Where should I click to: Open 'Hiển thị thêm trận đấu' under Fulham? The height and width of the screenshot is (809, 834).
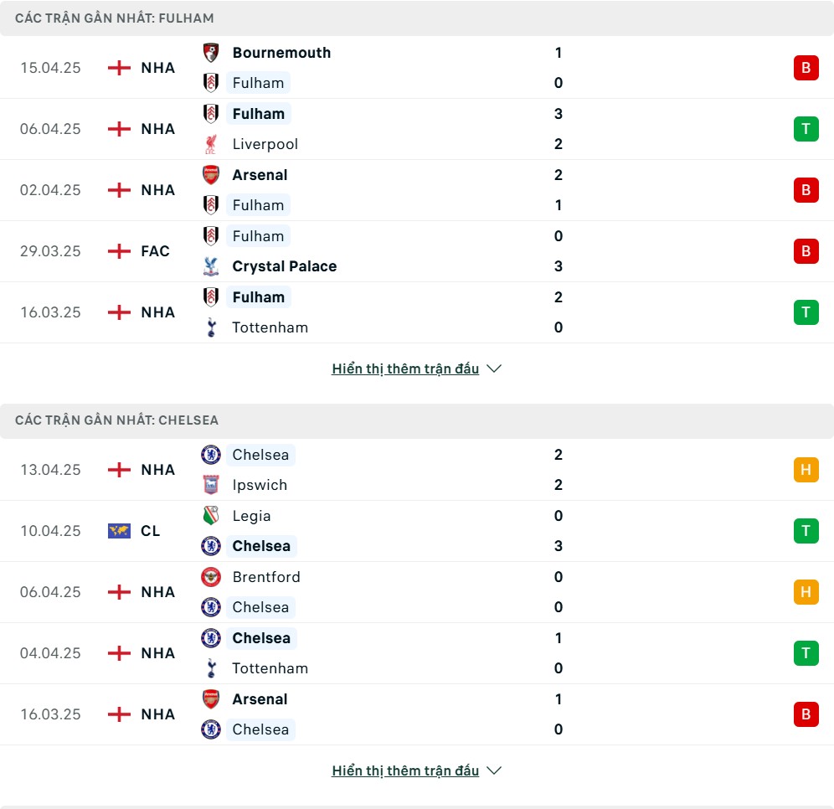pyautogui.click(x=405, y=368)
